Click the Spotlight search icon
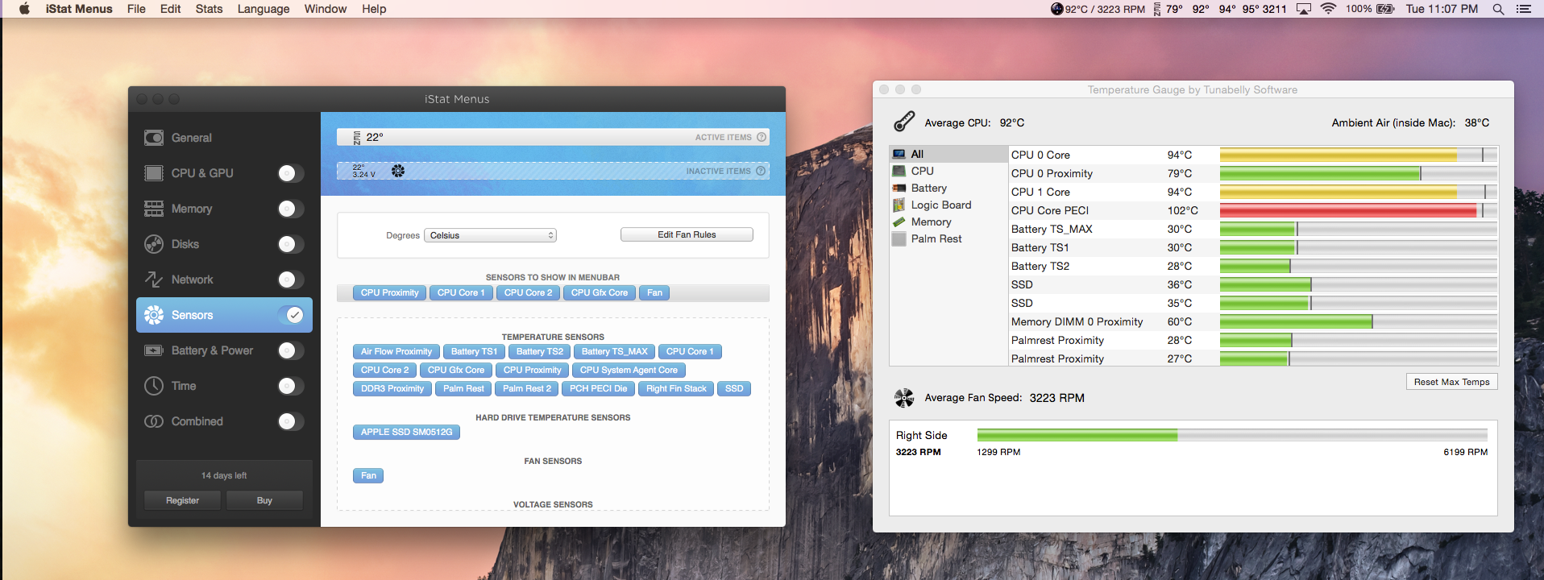Screen dimensions: 1544x580 tap(1498, 9)
